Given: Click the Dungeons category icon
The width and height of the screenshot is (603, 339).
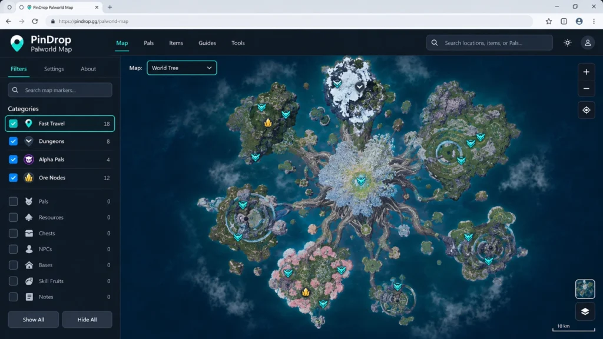Looking at the screenshot, I should [x=28, y=141].
